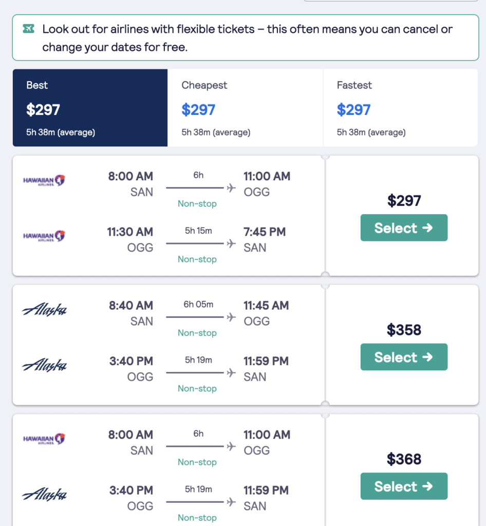
Task: Click Alaska logo on 8:40 AM departure
Action: coord(44,310)
